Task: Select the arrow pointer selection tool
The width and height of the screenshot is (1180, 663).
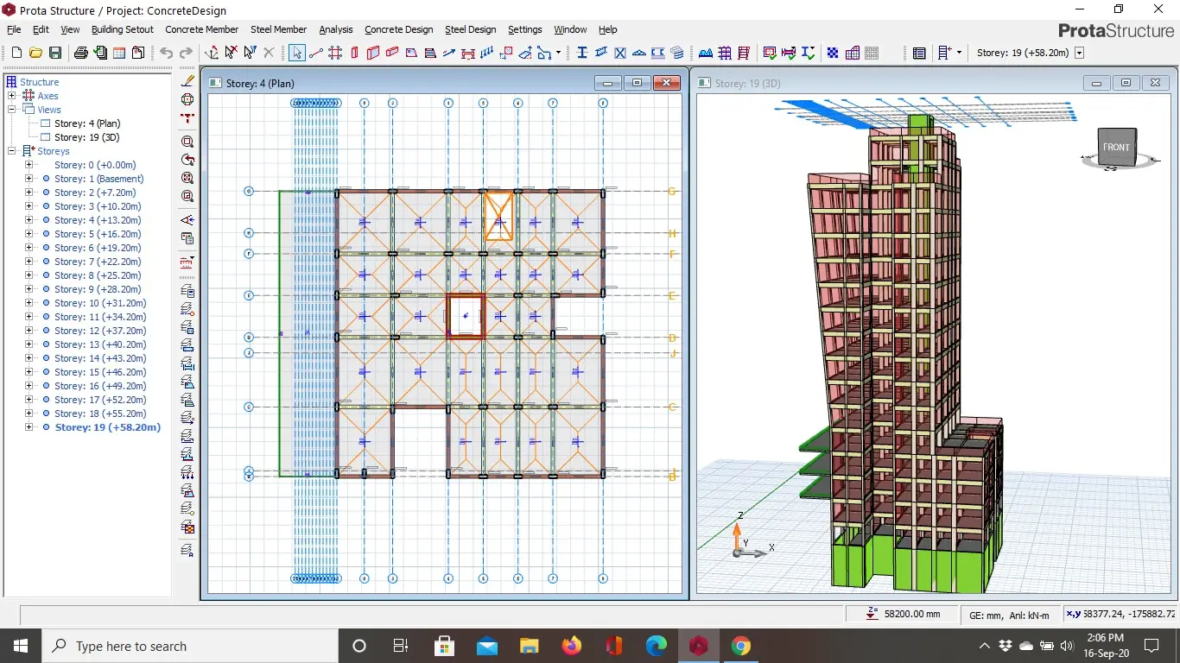Action: (296, 53)
